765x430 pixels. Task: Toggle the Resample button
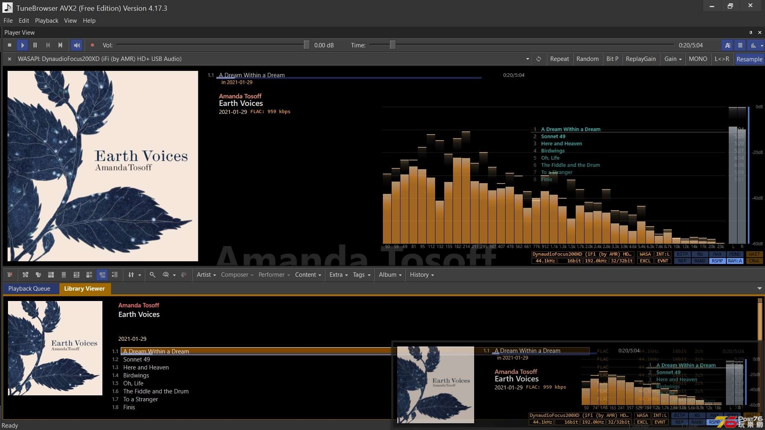tap(749, 59)
